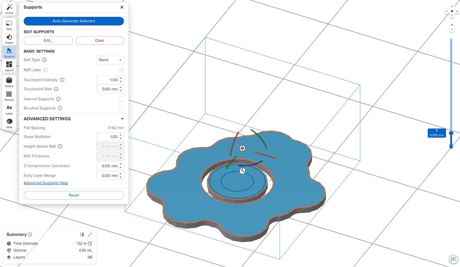The height and width of the screenshot is (267, 460).
Task: Click the layer slider handle
Action: 451,133
